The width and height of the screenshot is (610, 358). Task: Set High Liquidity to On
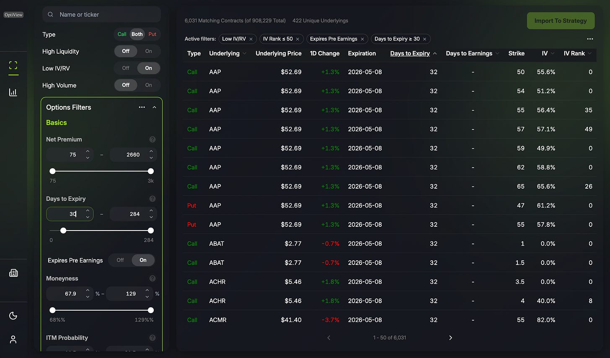pos(149,51)
